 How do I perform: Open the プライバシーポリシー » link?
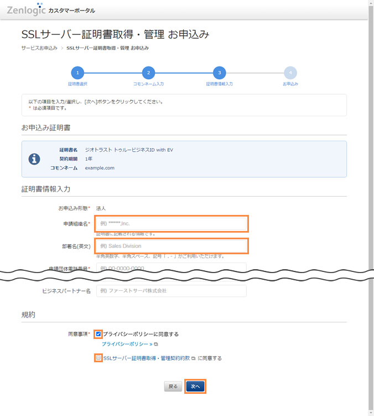127,344
